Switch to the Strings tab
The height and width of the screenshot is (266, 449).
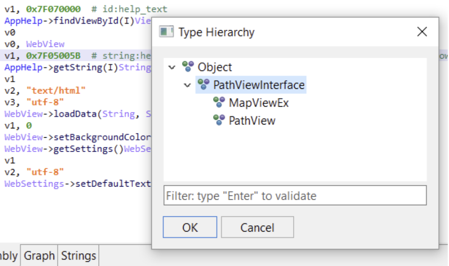click(x=79, y=255)
